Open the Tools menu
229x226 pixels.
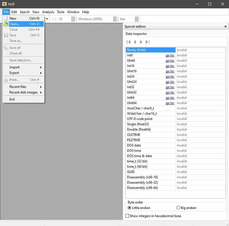(61, 12)
